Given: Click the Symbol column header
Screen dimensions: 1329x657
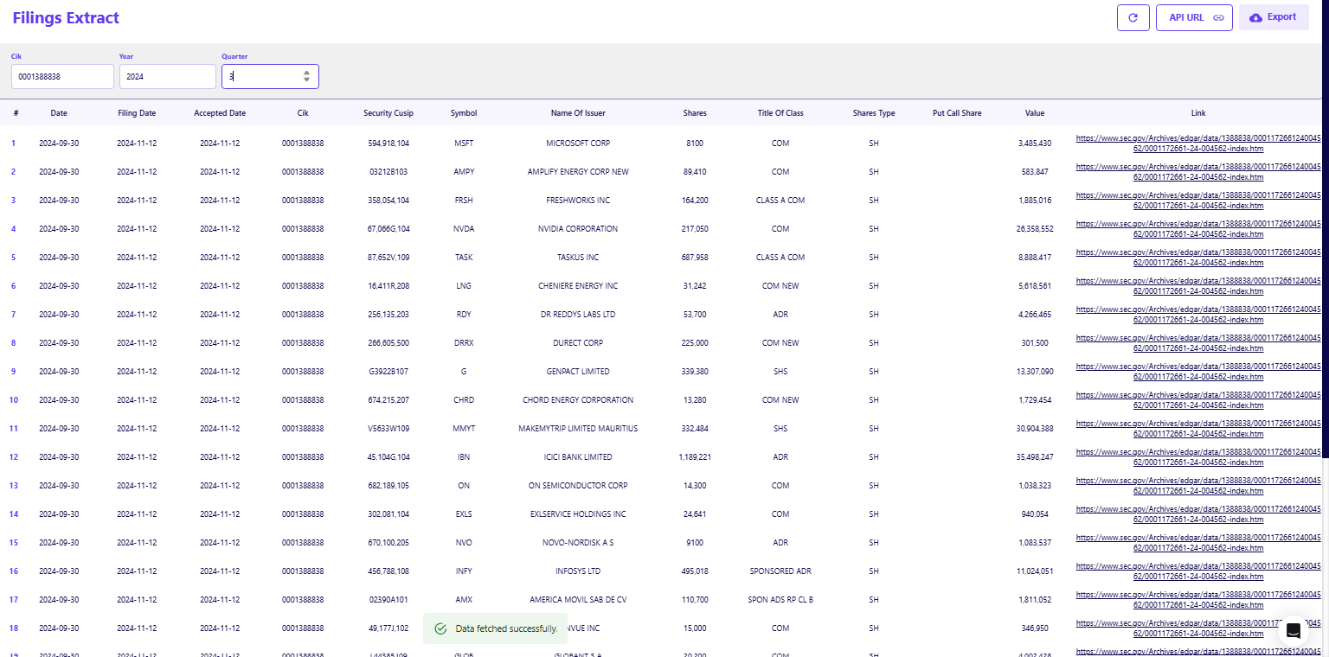Looking at the screenshot, I should tap(464, 113).
